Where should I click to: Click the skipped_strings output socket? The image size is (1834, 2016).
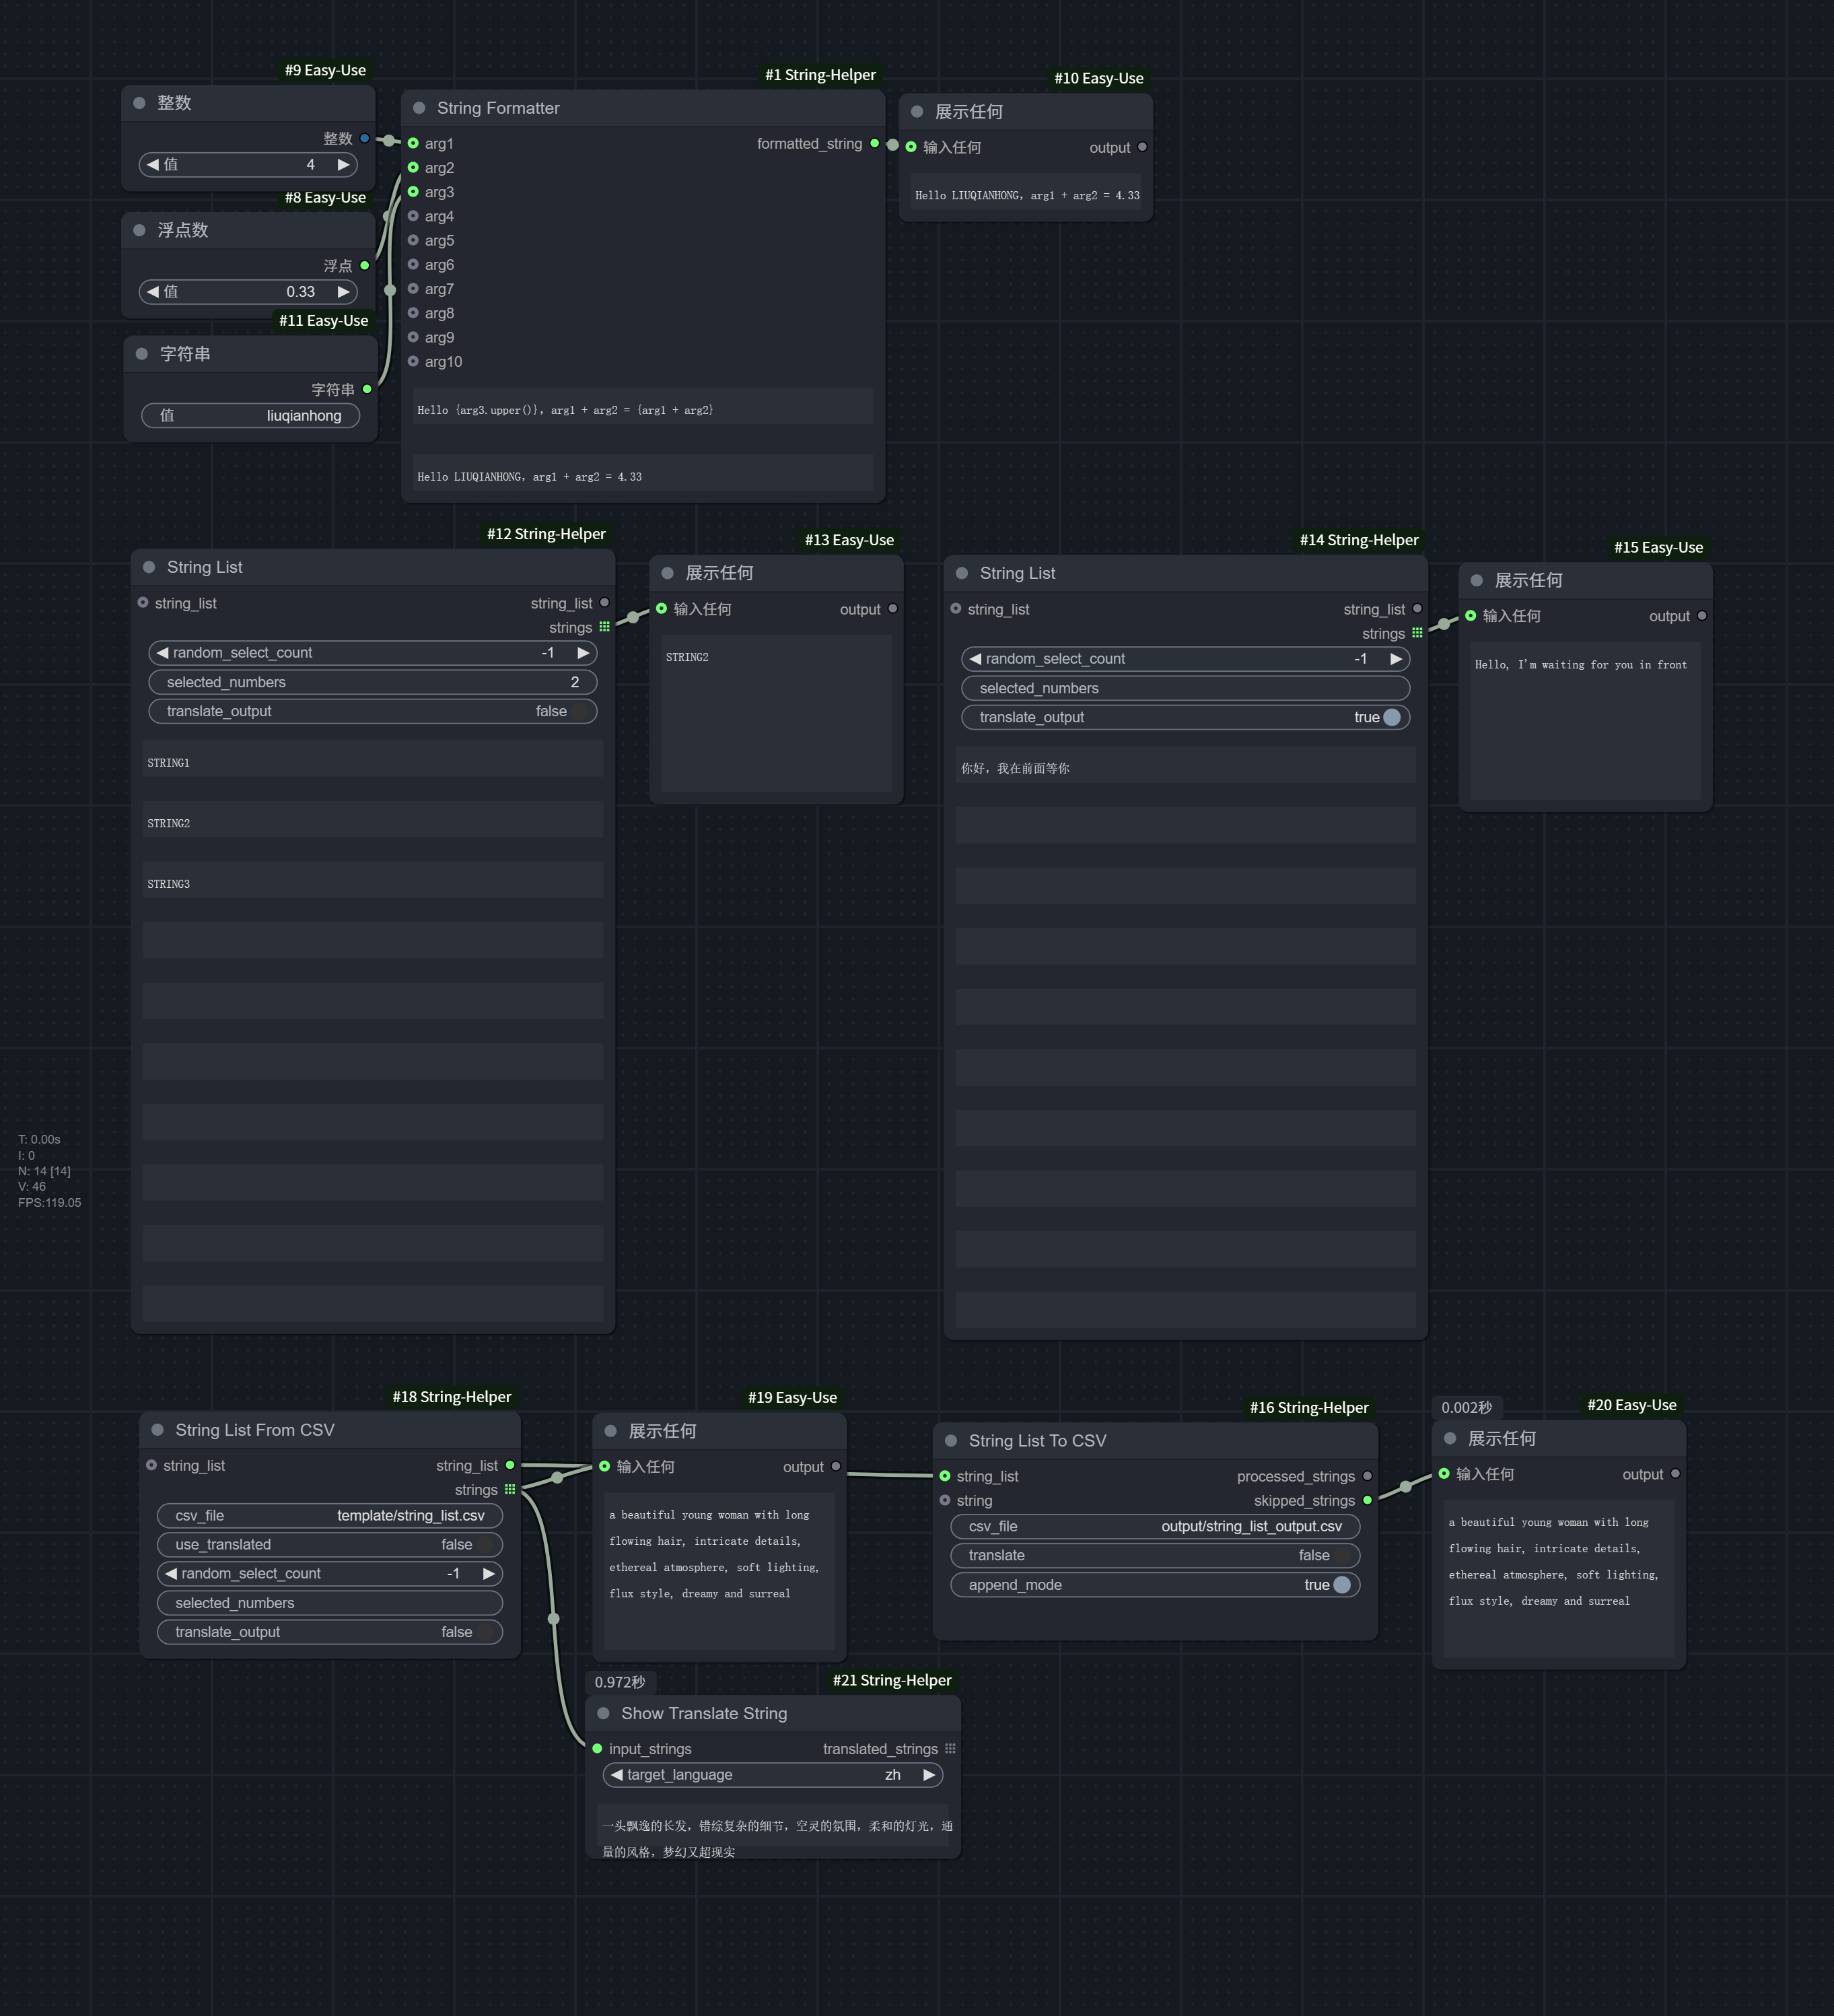[x=1367, y=1500]
